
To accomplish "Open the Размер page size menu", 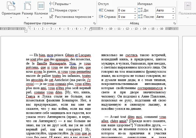I will pyautogui.click(x=27, y=10).
